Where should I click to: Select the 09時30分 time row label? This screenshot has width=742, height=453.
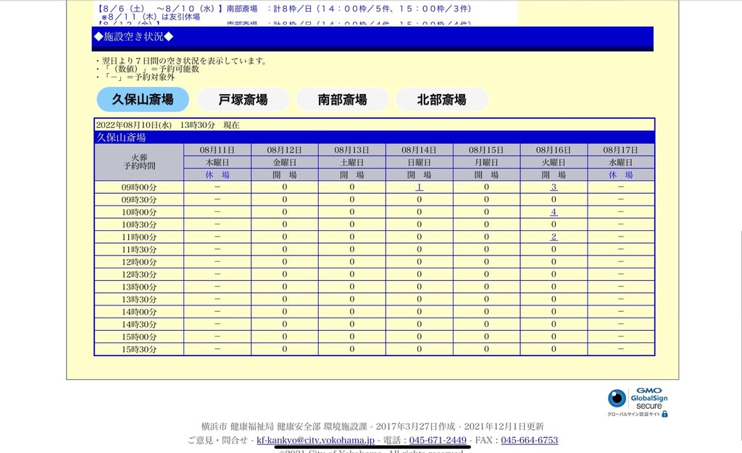pos(139,200)
